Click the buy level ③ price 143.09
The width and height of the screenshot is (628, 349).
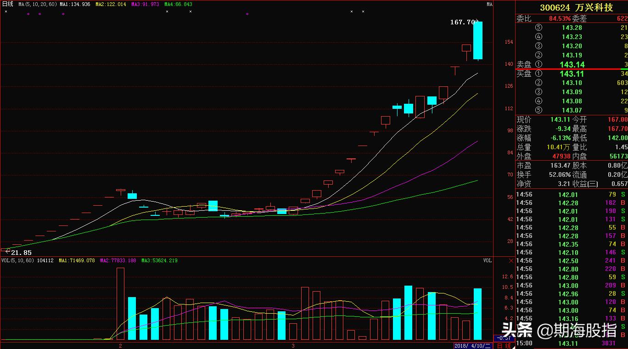click(x=572, y=92)
